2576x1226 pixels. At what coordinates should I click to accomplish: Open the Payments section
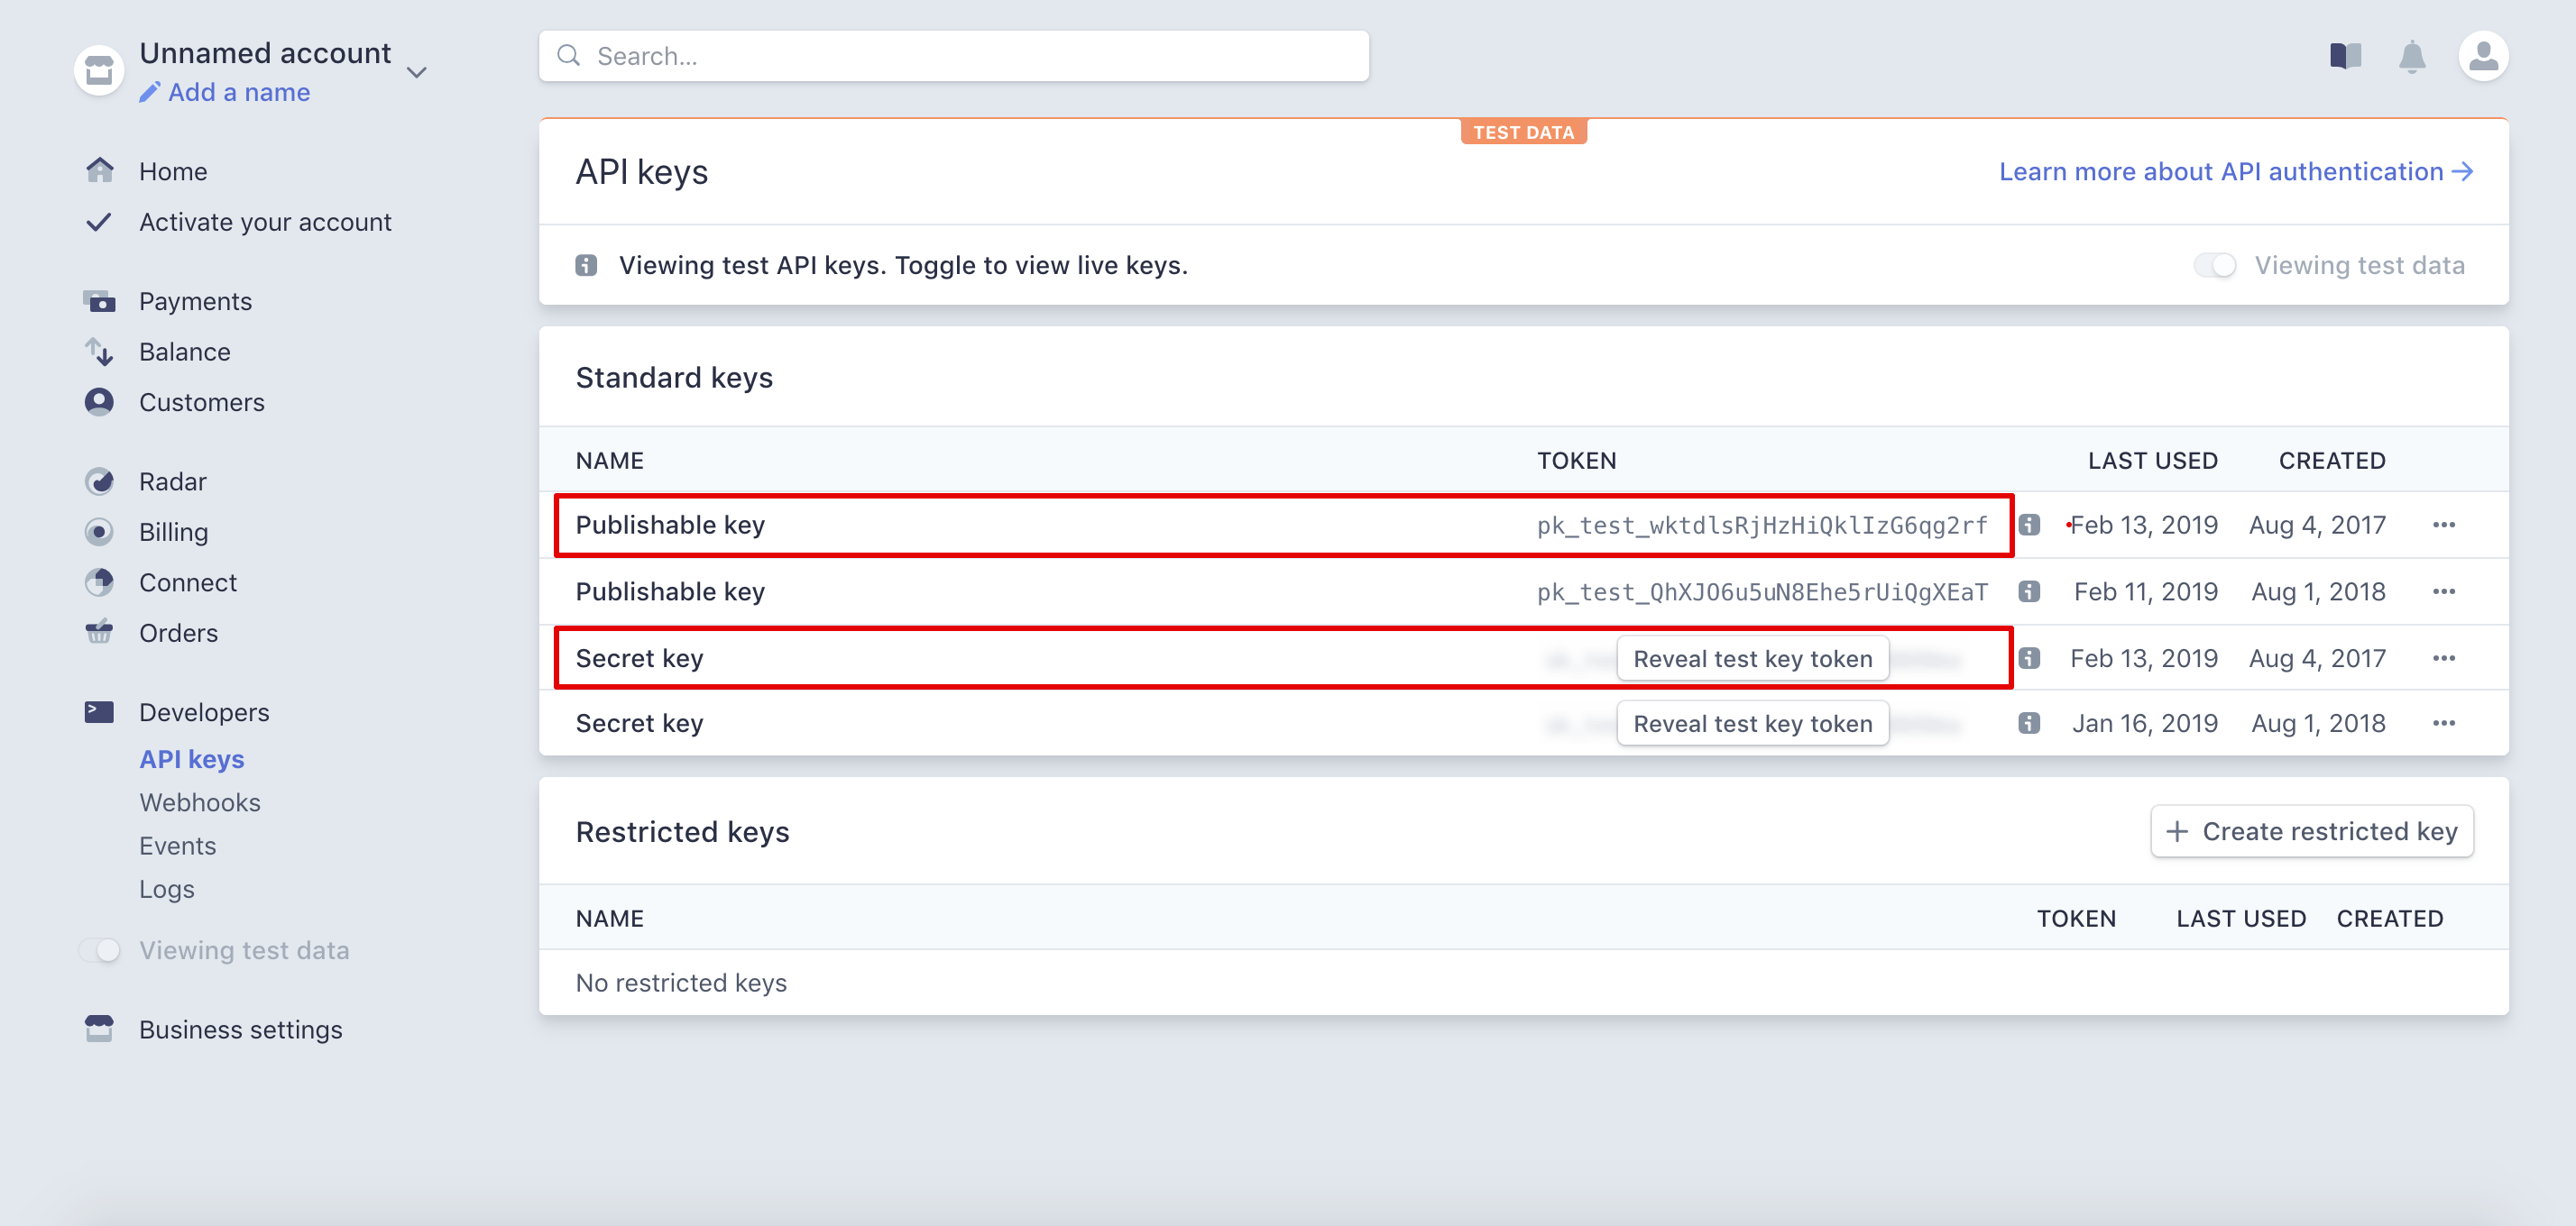195,301
